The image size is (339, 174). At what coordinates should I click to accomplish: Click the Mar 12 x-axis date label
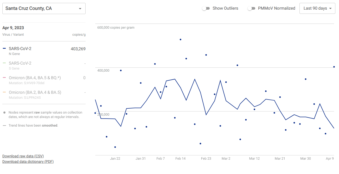254,158
